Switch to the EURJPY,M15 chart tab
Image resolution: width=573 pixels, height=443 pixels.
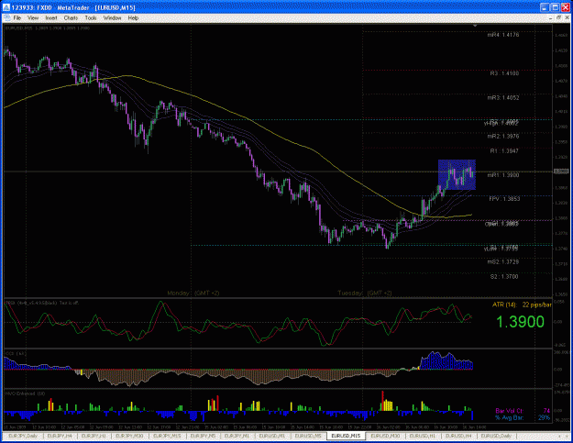167,436
